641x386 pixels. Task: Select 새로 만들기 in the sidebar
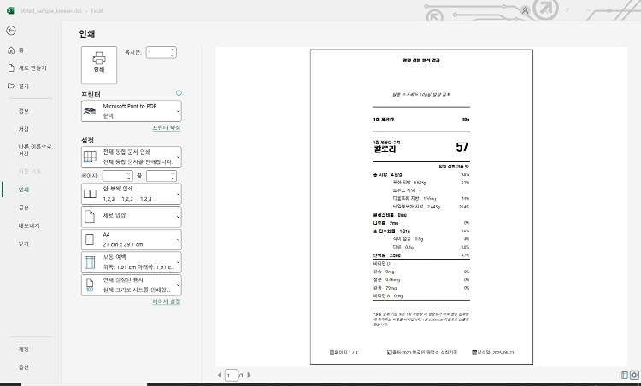pos(33,67)
